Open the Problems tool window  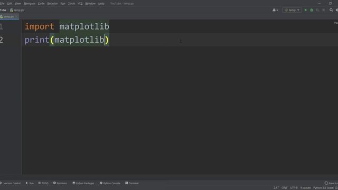coord(60,183)
